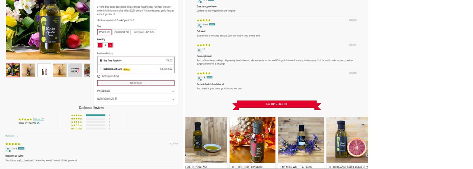Click R.S. reviewer avatar icon
The width and height of the screenshot is (473, 169).
[199, 50]
